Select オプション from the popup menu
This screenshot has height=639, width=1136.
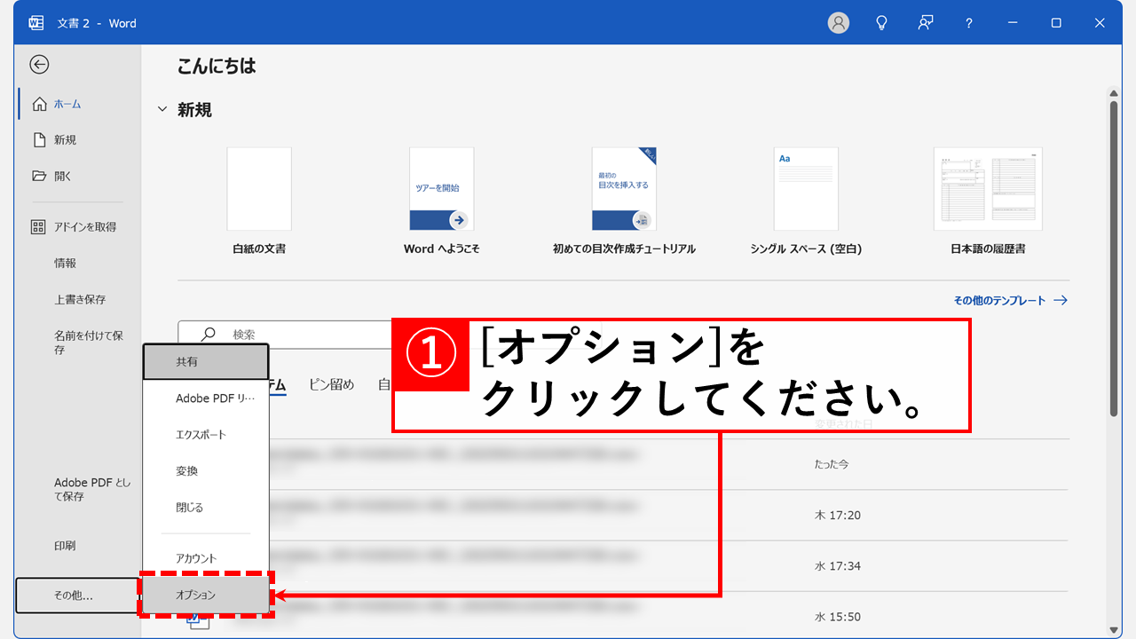(x=205, y=596)
